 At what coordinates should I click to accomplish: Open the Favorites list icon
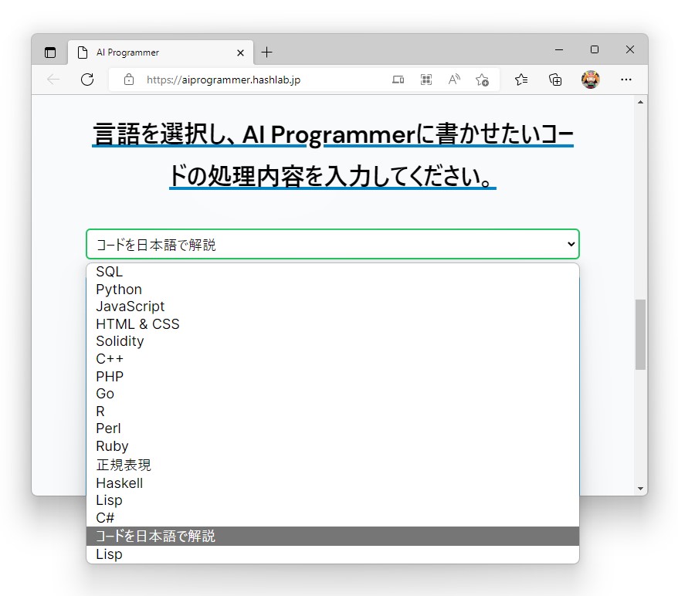[520, 80]
